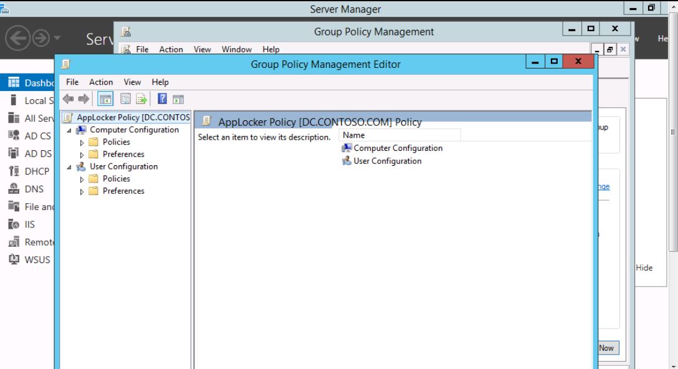Click Server Manager forward navigation arrow

click(41, 38)
